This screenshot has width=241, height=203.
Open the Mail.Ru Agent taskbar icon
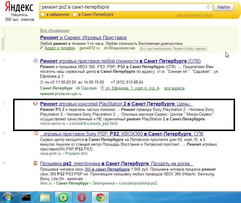[63, 197]
